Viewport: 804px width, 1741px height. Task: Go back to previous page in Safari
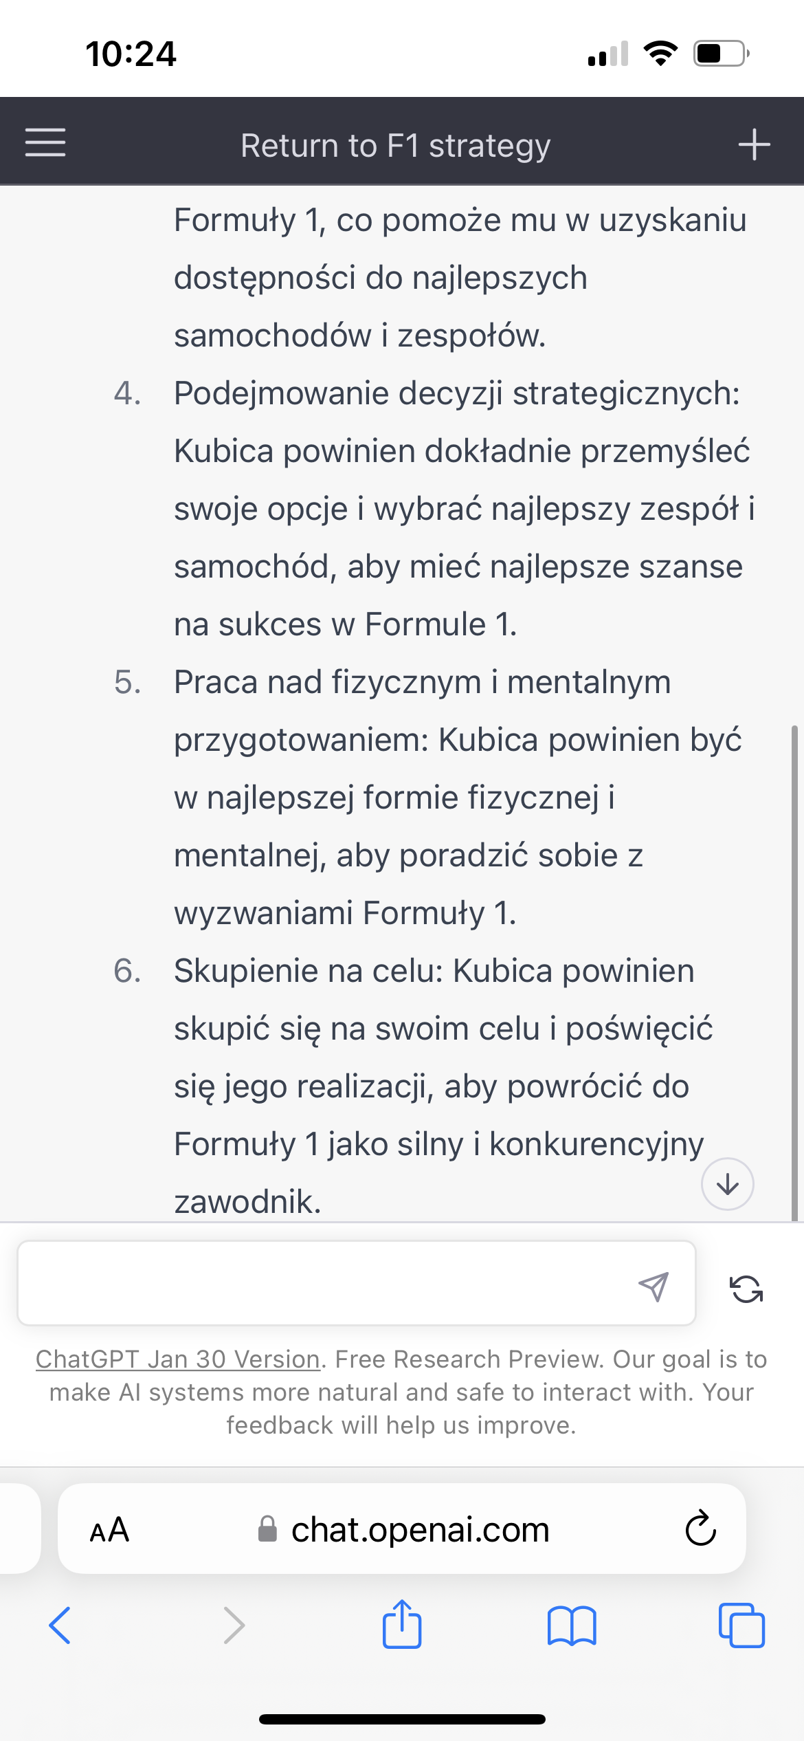tap(60, 1625)
